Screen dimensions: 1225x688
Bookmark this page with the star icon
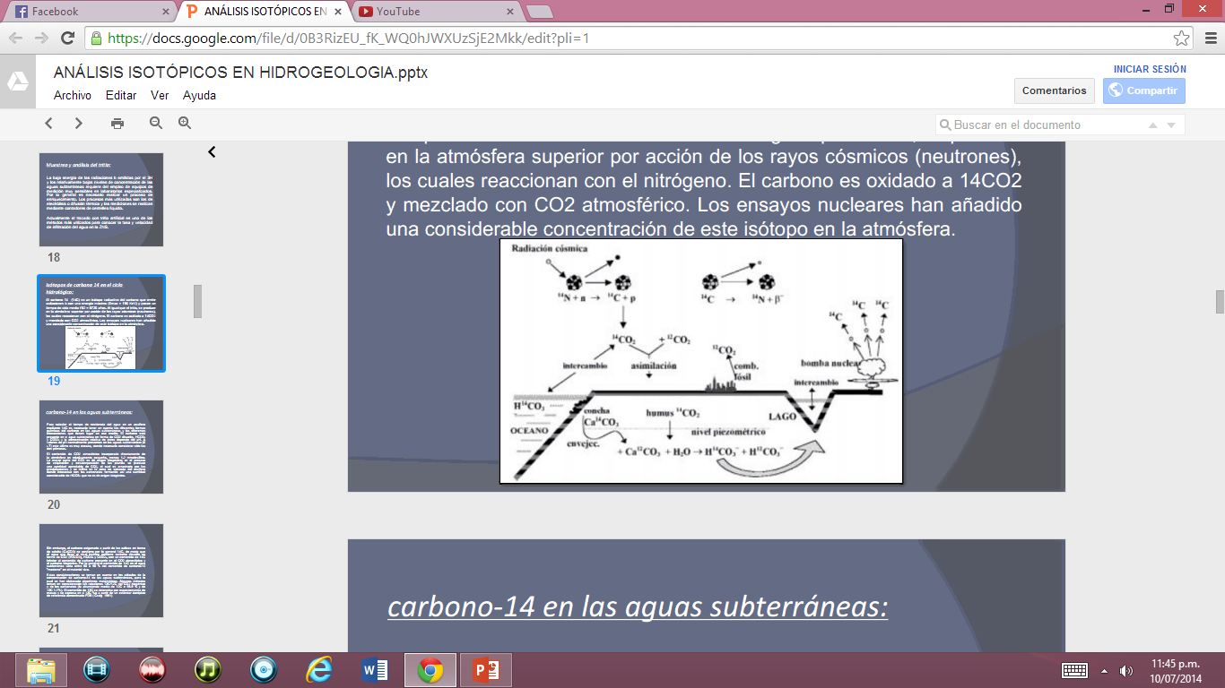coord(1182,39)
